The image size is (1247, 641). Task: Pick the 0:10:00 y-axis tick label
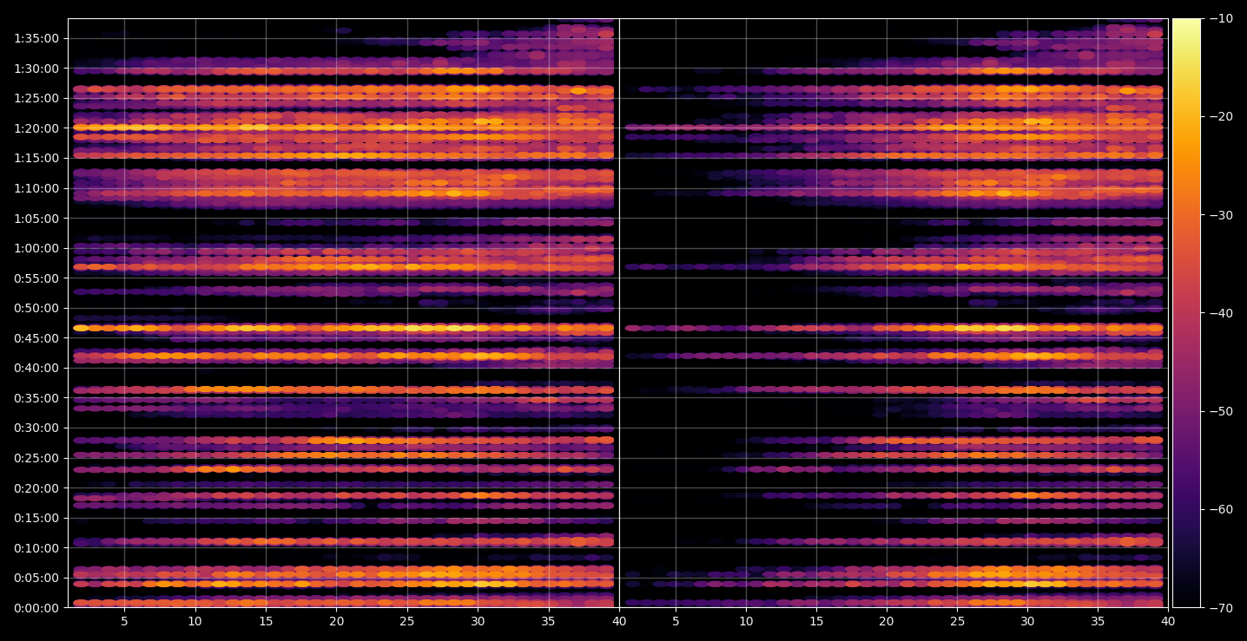[36, 548]
